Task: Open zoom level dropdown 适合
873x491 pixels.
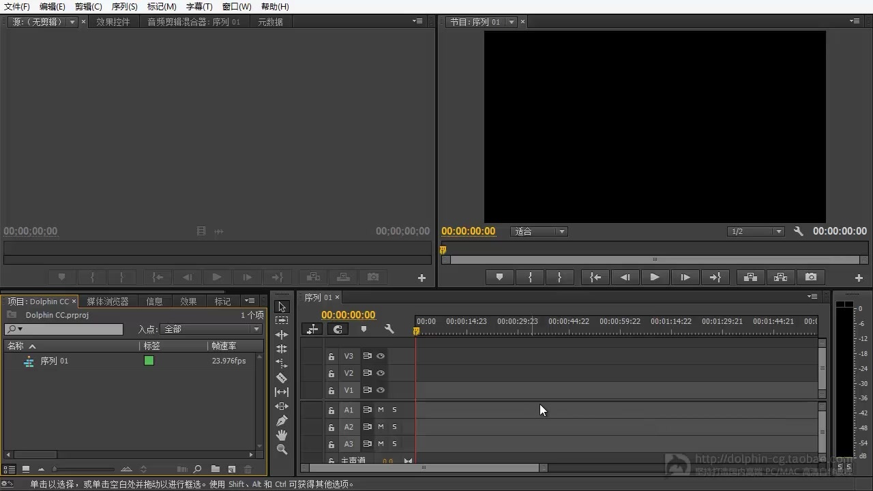Action: (539, 231)
